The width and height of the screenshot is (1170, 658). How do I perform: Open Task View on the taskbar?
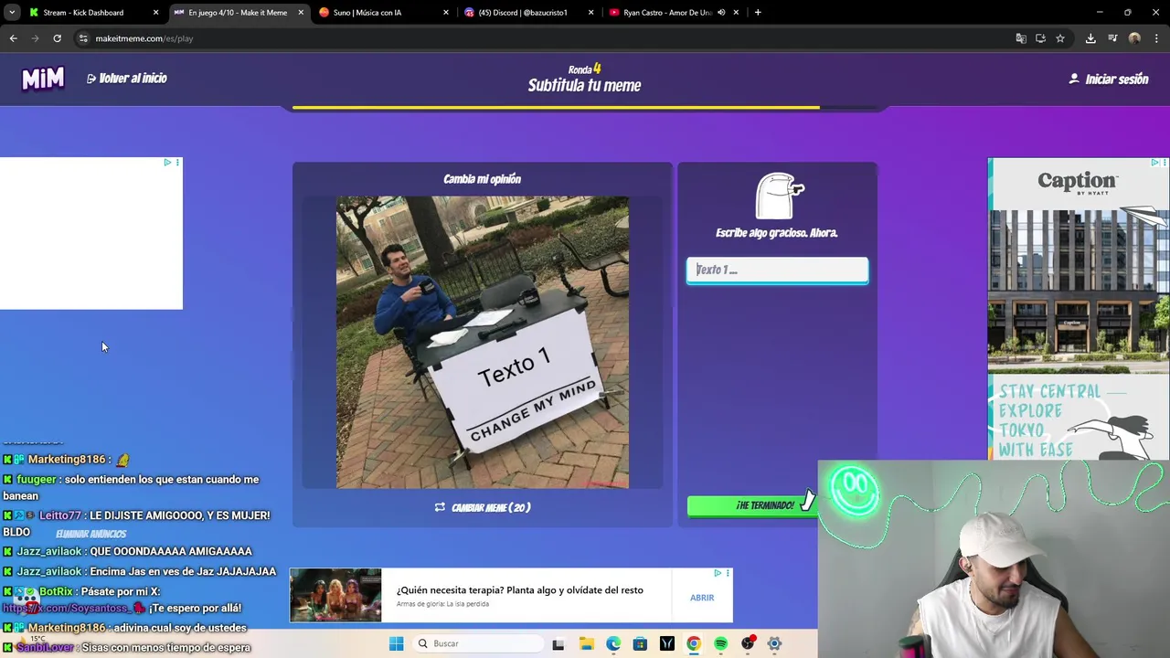pyautogui.click(x=558, y=644)
